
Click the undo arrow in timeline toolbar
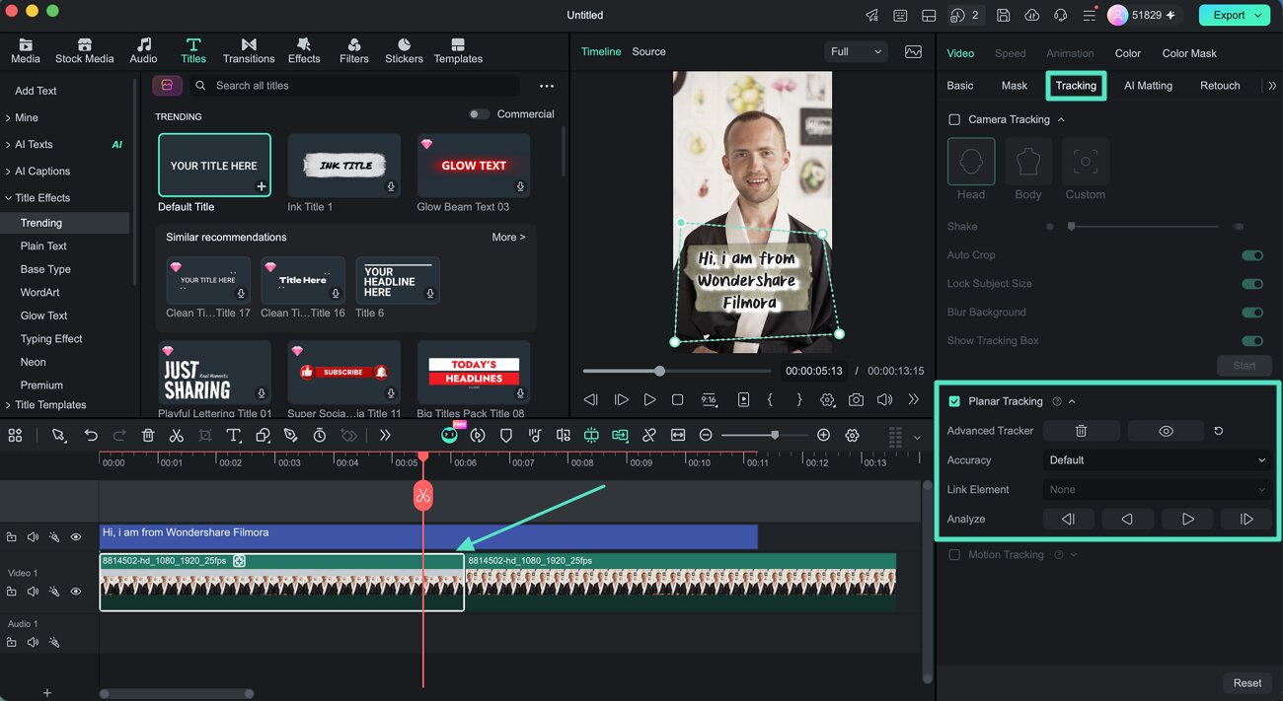(91, 435)
